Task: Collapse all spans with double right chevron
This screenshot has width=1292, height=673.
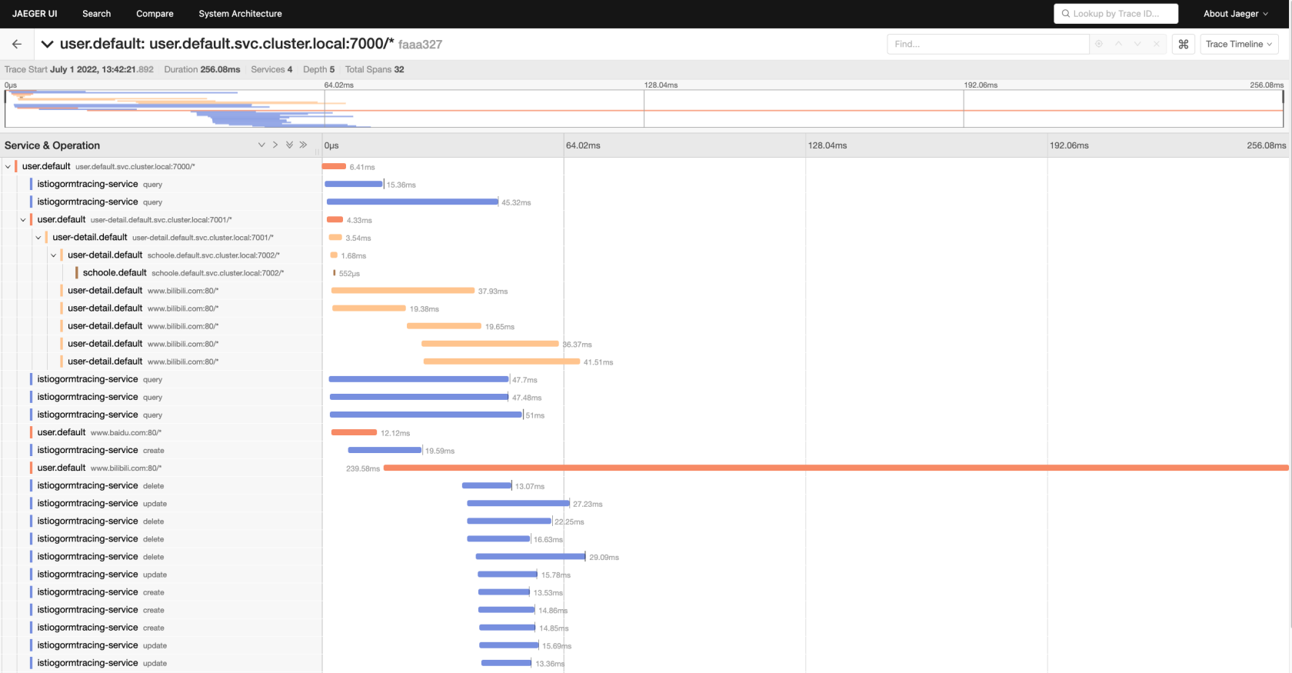Action: 303,145
